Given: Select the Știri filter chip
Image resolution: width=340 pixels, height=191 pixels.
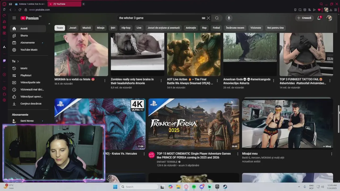Looking at the screenshot, I should (x=113, y=28).
